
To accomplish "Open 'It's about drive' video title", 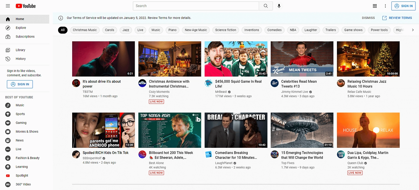I will (x=102, y=84).
